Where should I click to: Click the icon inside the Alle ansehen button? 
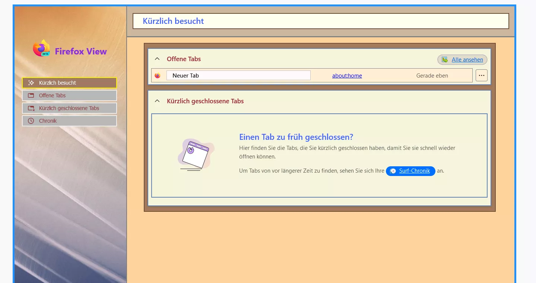tap(445, 60)
